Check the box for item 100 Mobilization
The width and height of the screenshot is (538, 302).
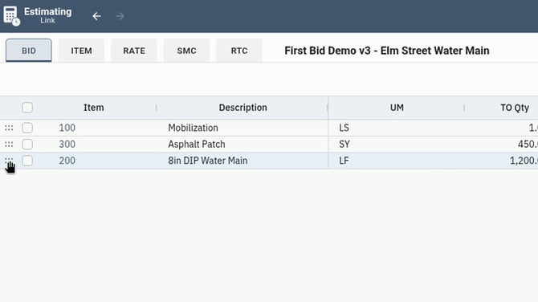pos(27,128)
